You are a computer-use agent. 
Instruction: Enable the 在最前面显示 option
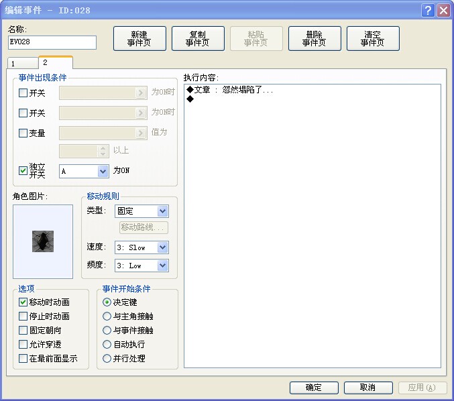pos(23,359)
